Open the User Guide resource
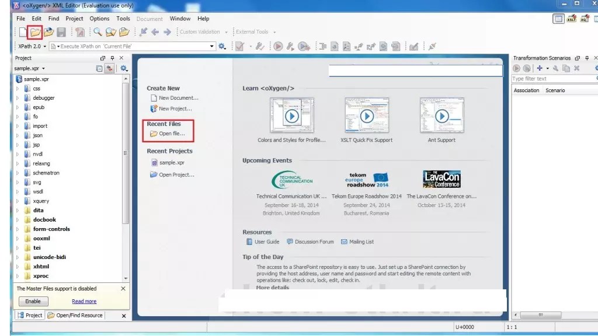The height and width of the screenshot is (336, 598). coord(263,242)
